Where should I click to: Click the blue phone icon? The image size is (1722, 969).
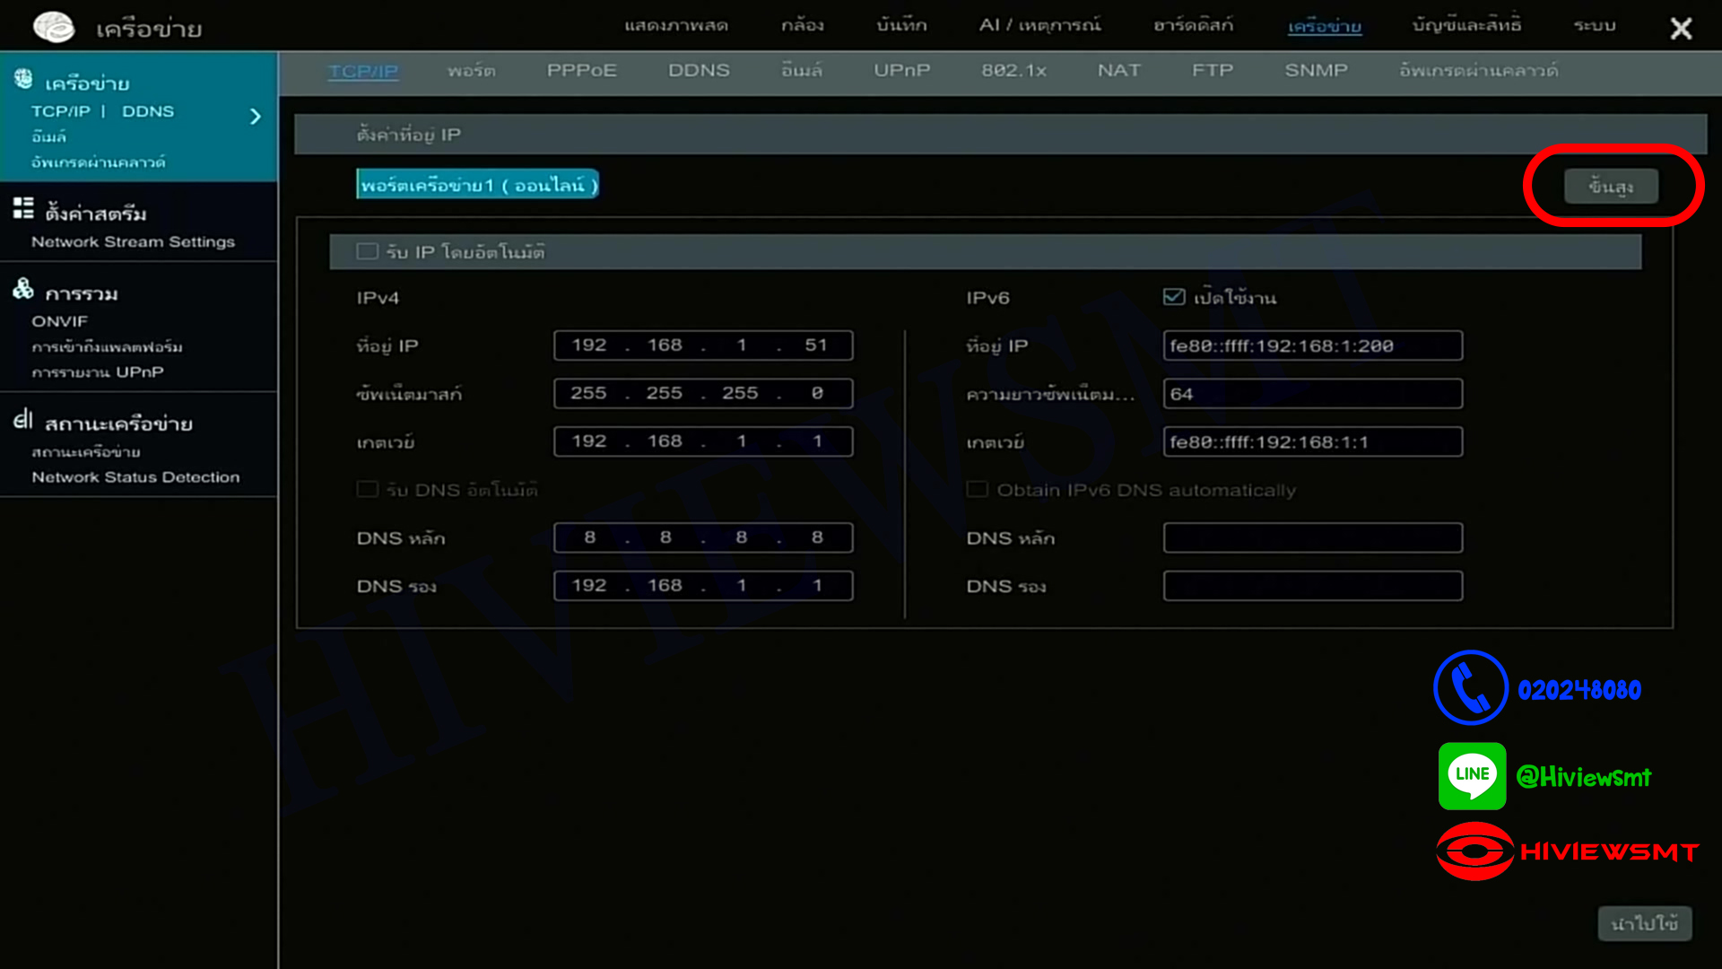[x=1471, y=688]
